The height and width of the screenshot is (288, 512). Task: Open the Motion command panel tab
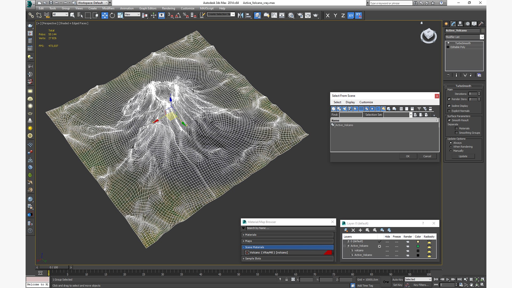[x=467, y=24]
